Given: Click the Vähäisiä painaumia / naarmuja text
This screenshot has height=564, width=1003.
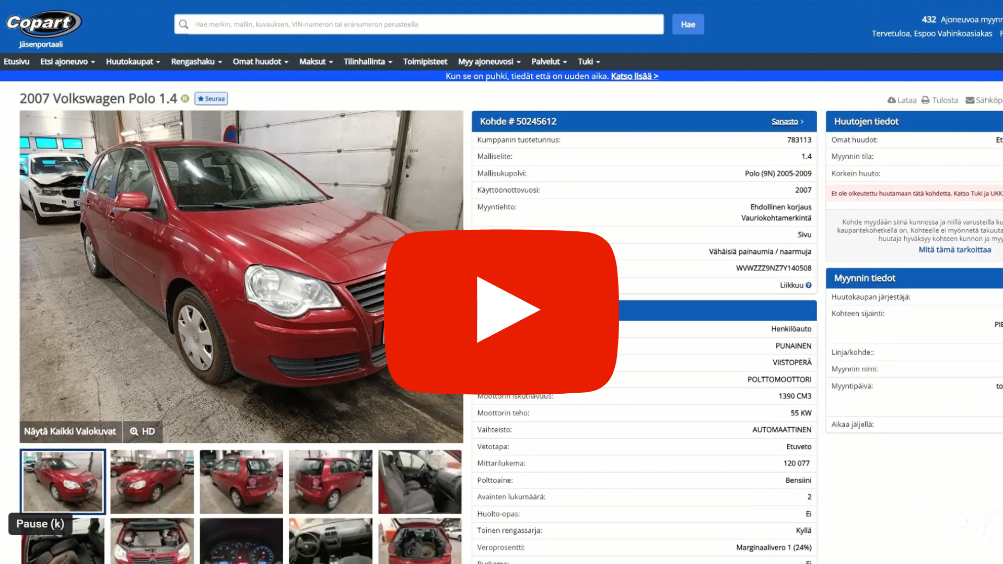Looking at the screenshot, I should (x=760, y=252).
